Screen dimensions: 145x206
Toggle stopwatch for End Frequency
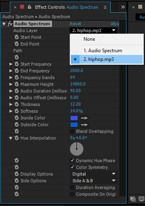pos(17,71)
